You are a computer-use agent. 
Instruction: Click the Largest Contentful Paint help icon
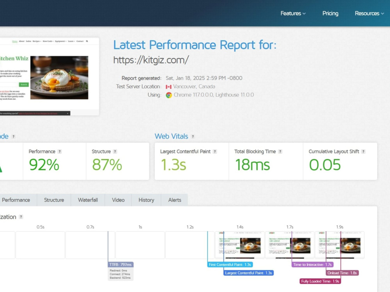tap(215, 151)
